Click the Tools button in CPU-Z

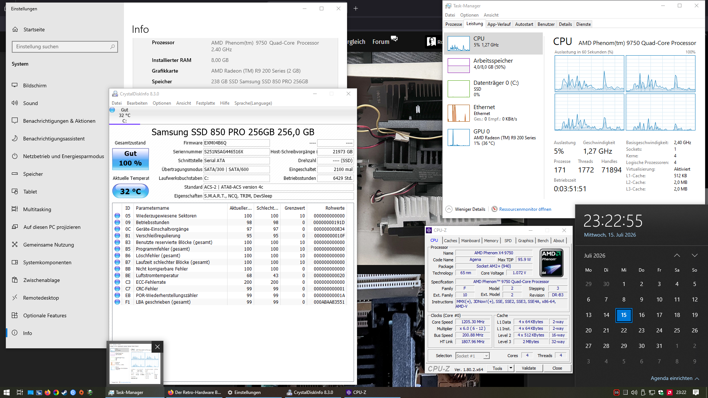click(497, 368)
